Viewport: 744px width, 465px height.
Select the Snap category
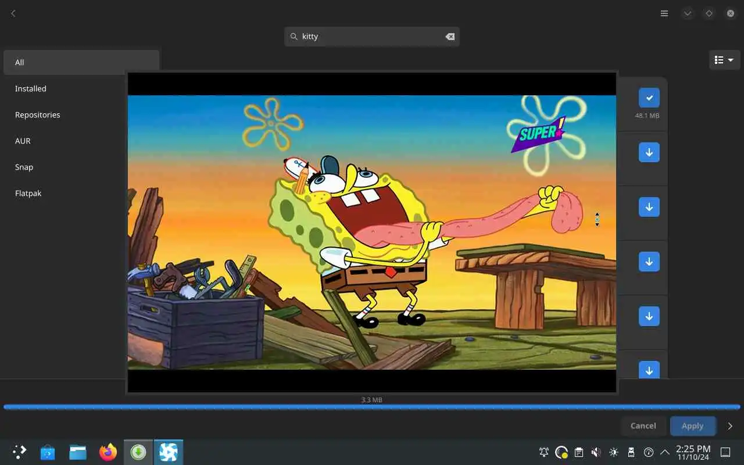pyautogui.click(x=81, y=167)
